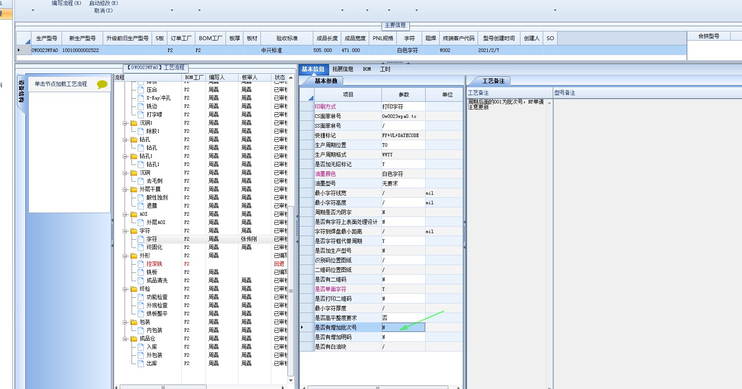This screenshot has height=389, width=742.
Task: Click the document icon beside 酸性蚀刻
Action: click(141, 197)
